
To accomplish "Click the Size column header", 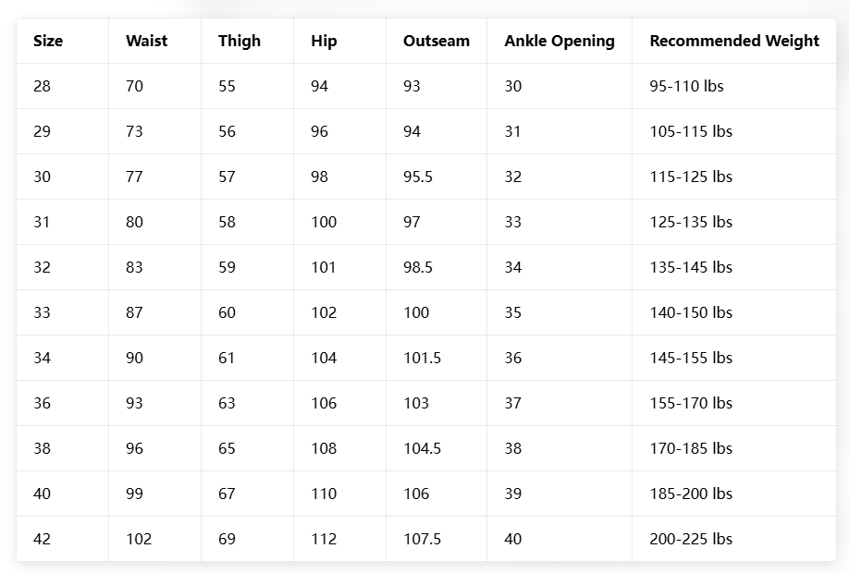I will (x=48, y=41).
